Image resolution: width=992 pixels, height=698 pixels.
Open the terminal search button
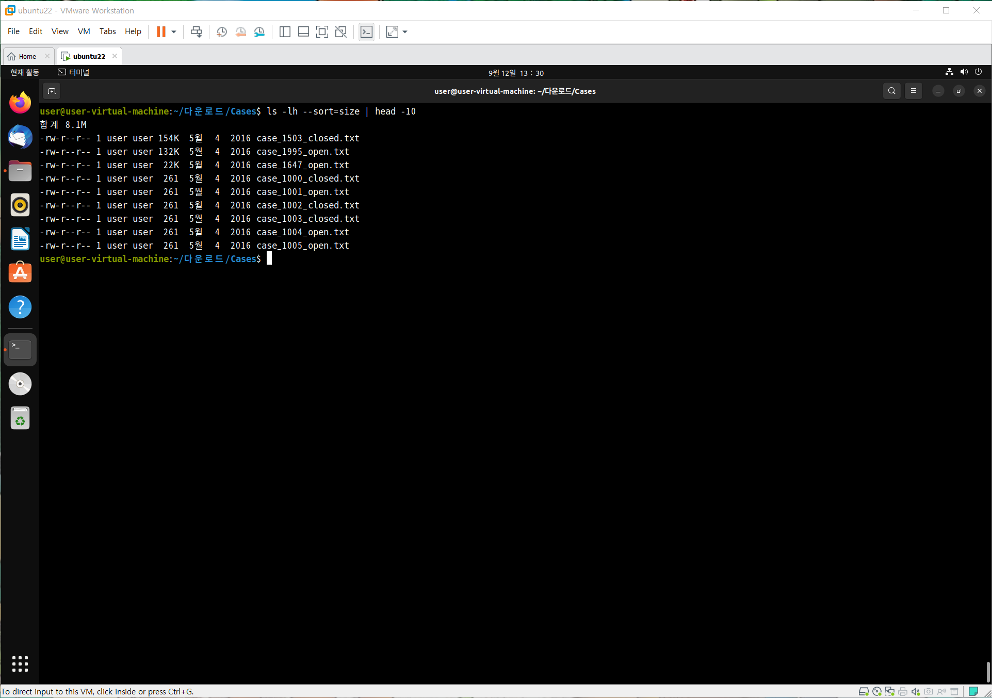tap(891, 91)
